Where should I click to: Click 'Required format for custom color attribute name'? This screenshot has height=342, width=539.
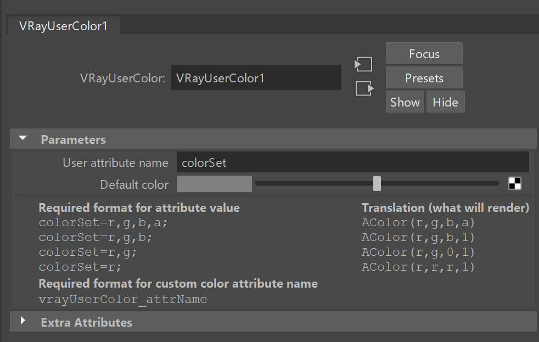[178, 284]
